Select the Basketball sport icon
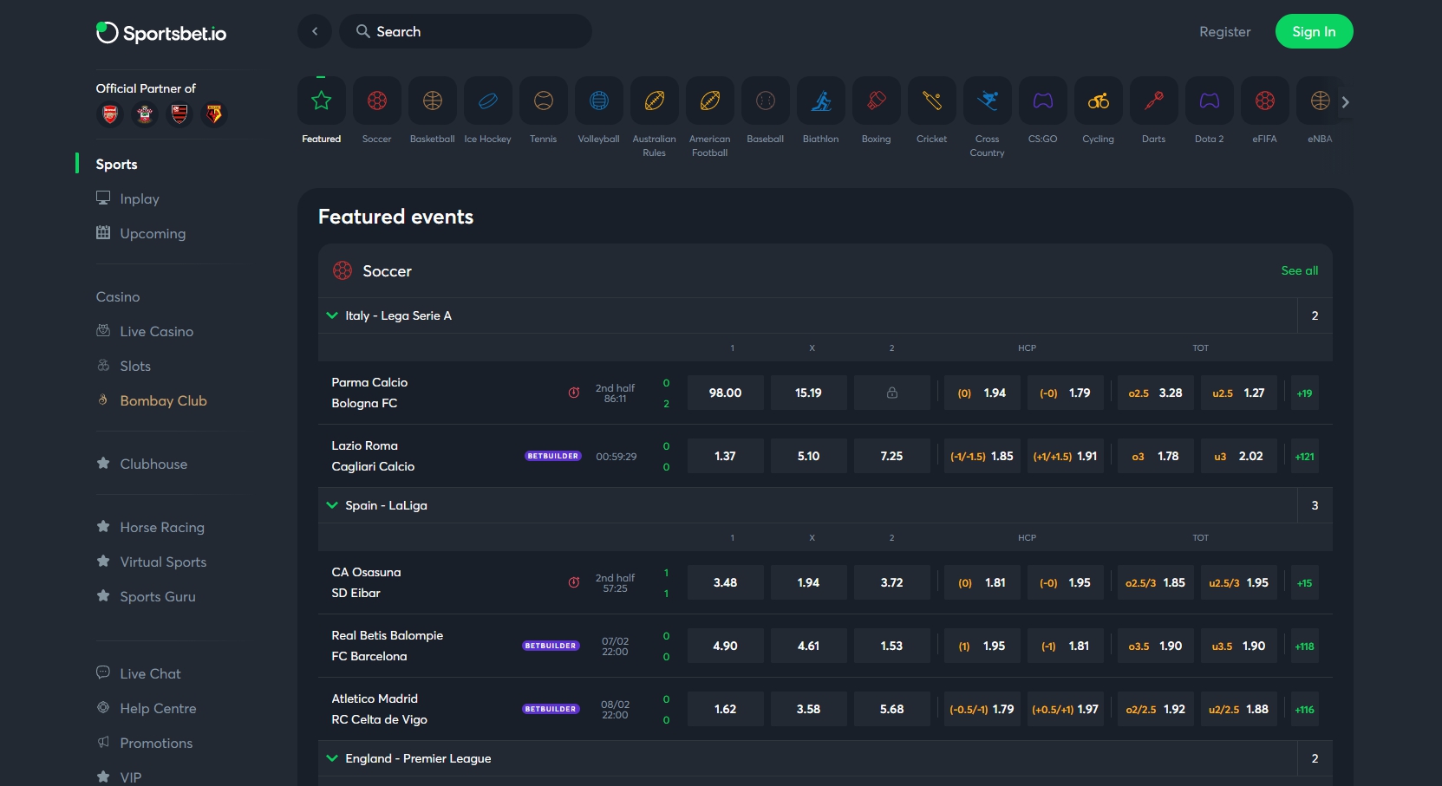Screen dimensions: 1442x786 click(433, 101)
